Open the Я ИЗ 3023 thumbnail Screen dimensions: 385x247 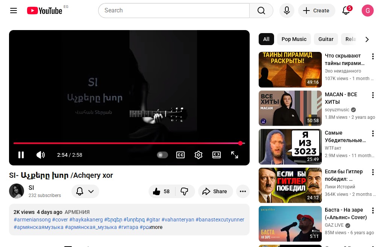(290, 147)
